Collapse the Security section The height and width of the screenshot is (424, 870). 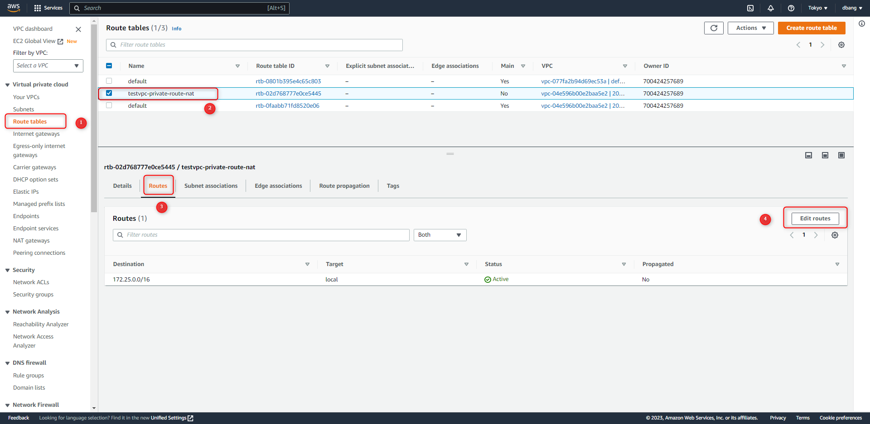tap(8, 271)
